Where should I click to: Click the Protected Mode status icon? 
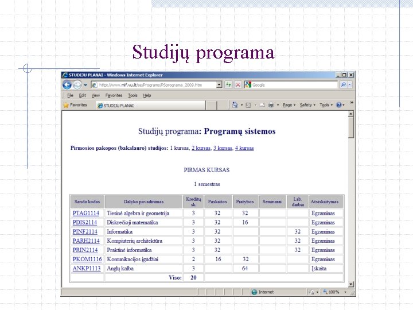point(311,292)
